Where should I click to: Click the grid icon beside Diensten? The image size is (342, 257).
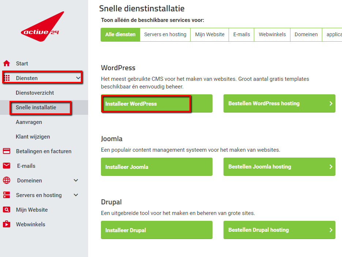tap(7, 78)
